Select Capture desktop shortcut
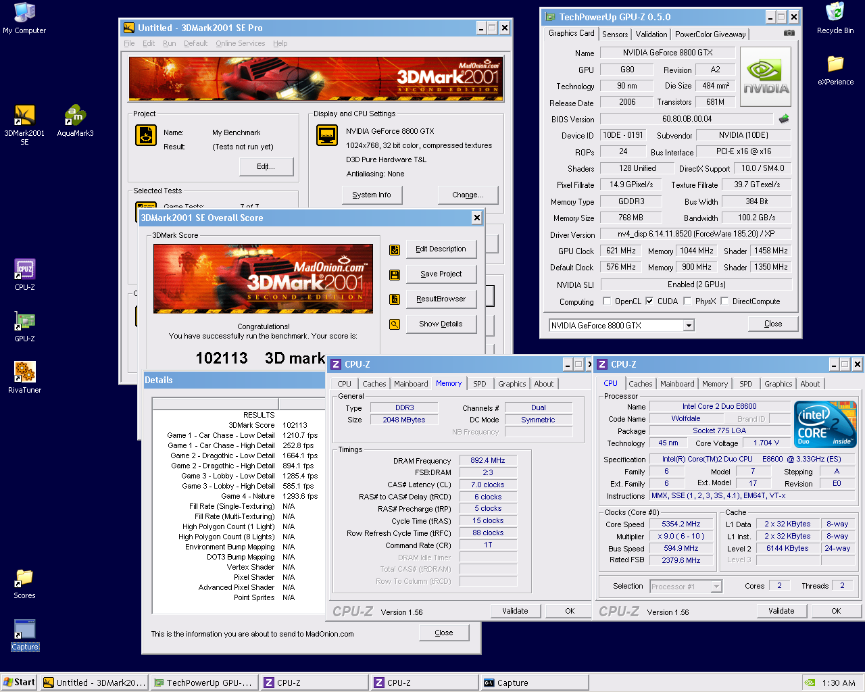This screenshot has width=865, height=692. (24, 635)
